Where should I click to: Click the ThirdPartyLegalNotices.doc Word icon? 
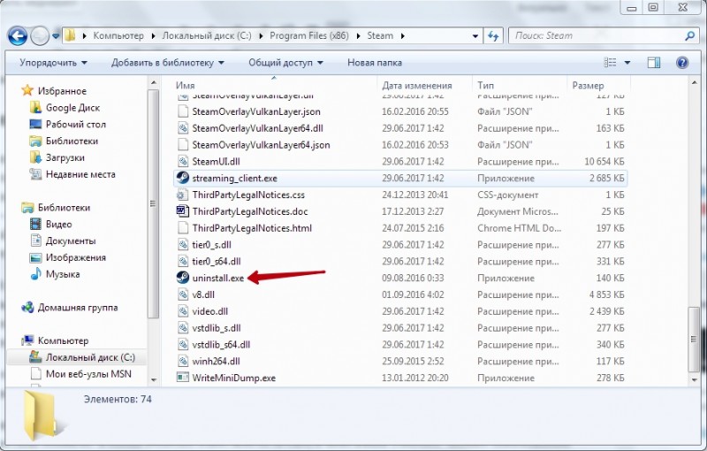(183, 211)
